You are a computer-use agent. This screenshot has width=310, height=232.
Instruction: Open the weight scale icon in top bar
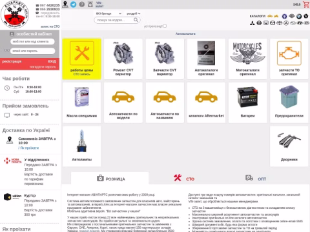(90, 5)
